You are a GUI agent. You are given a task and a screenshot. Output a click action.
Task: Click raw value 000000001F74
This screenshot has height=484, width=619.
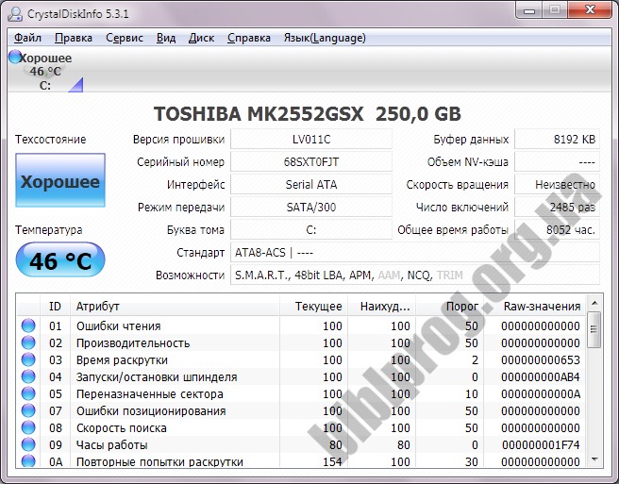tap(541, 445)
